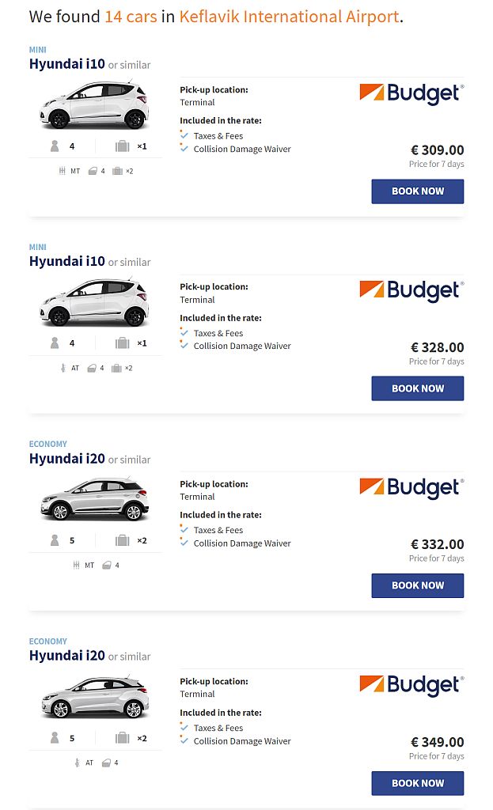Screen dimensions: 493x810
Task: Click the passenger icon showing 5 seats on the i20
Action: (54, 540)
